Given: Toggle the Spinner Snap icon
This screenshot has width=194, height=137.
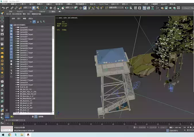Looking at the screenshot, I should click(x=102, y=8).
